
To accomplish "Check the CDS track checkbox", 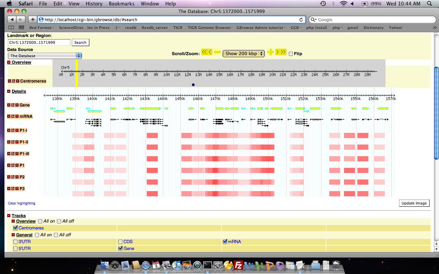I will tap(120, 242).
